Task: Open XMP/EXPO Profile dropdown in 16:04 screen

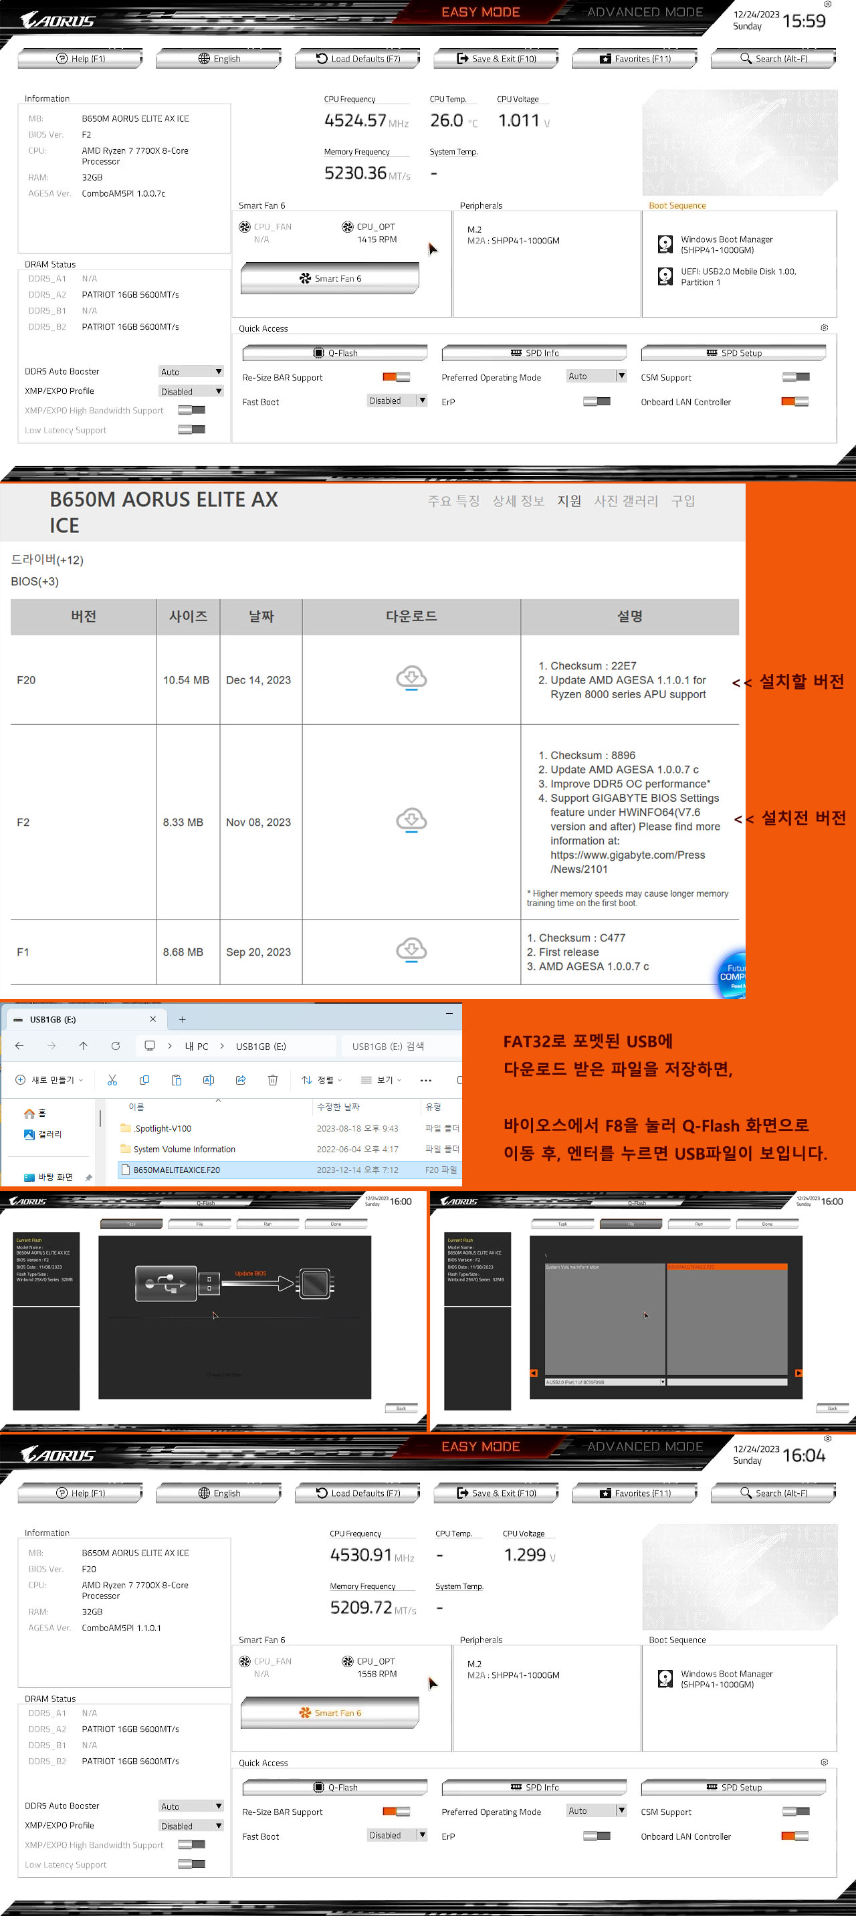Action: pyautogui.click(x=191, y=1826)
